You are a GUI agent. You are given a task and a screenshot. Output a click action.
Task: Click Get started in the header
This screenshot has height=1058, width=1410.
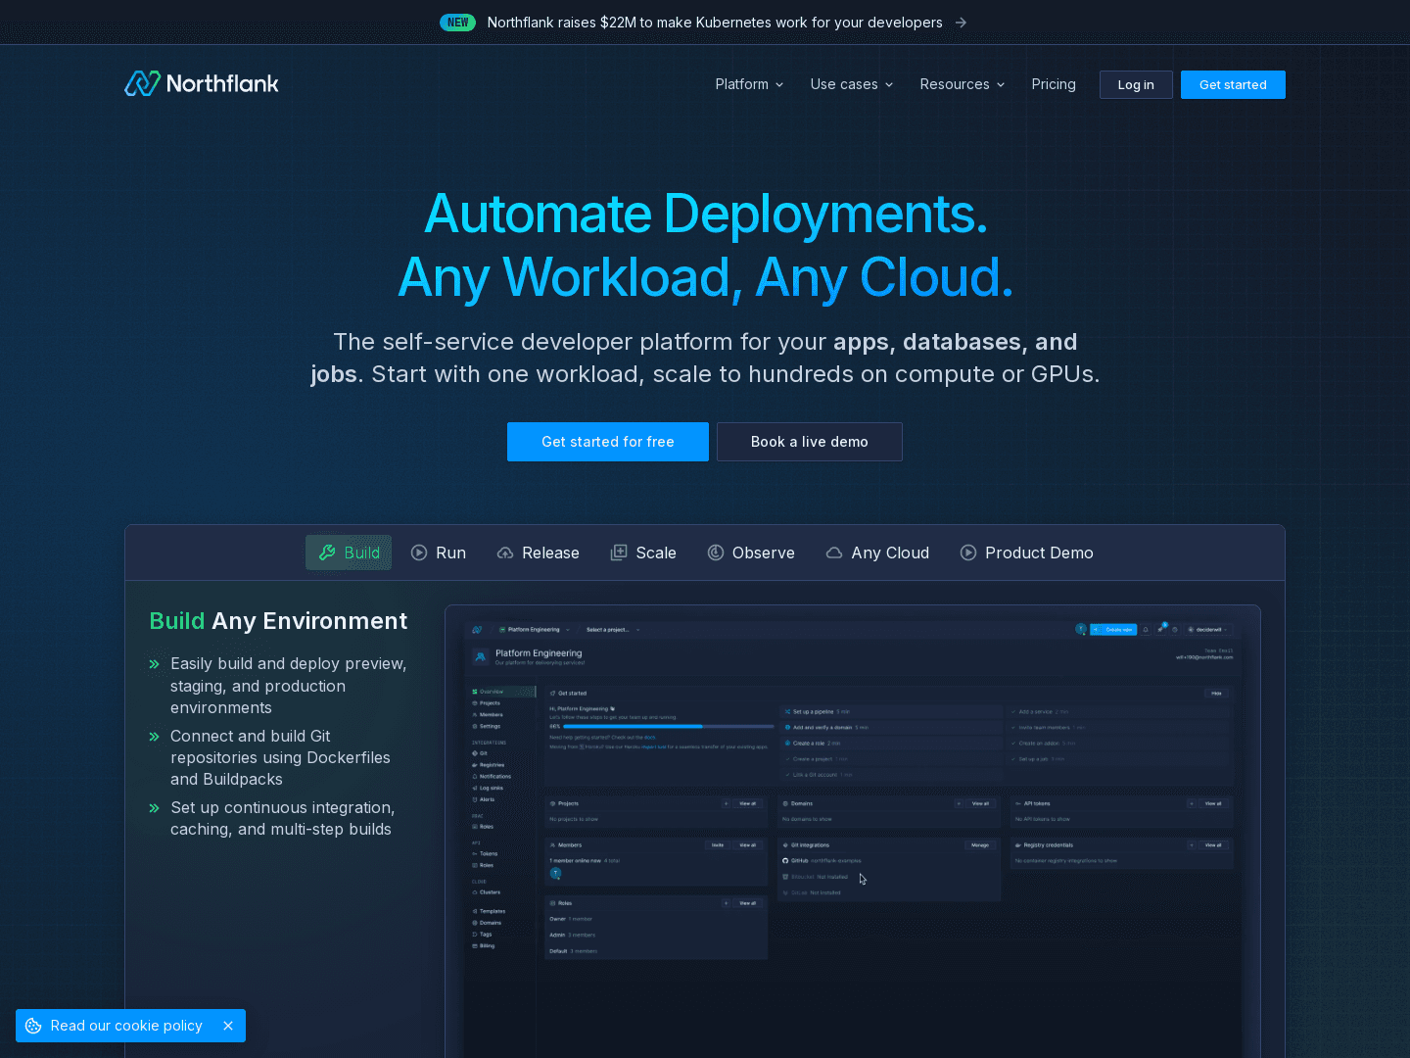[1233, 84]
